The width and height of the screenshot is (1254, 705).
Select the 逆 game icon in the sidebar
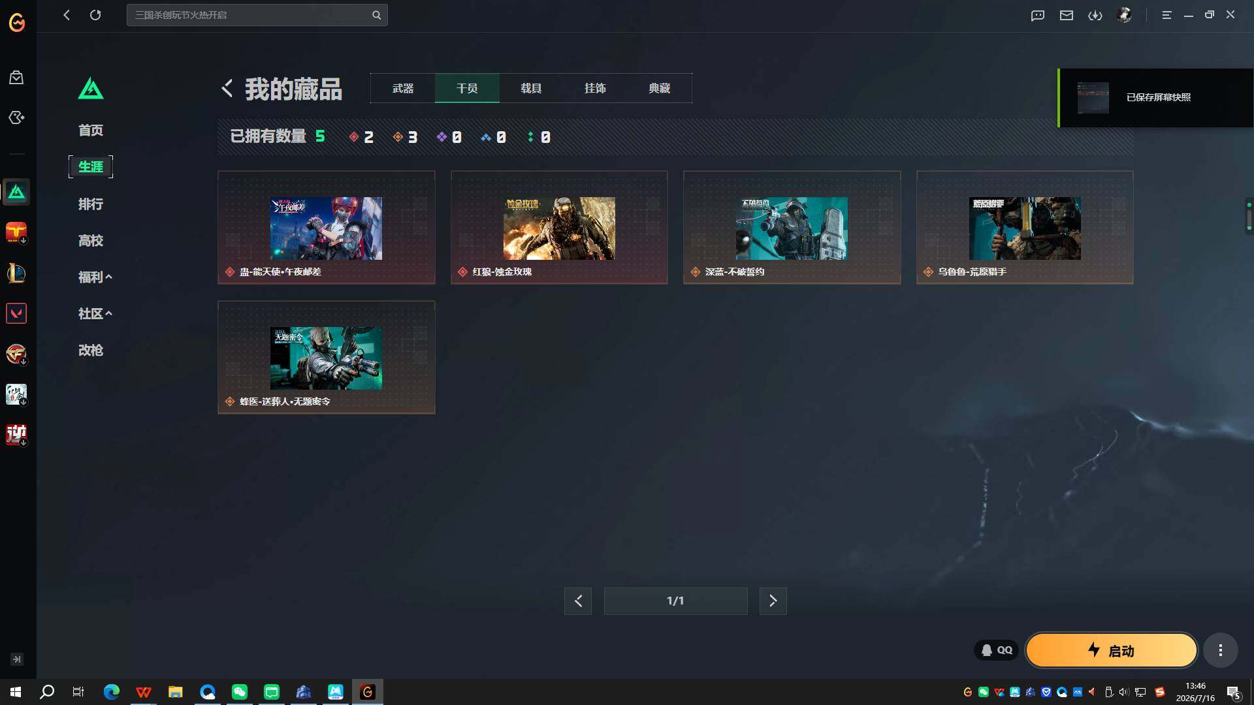[x=16, y=435]
